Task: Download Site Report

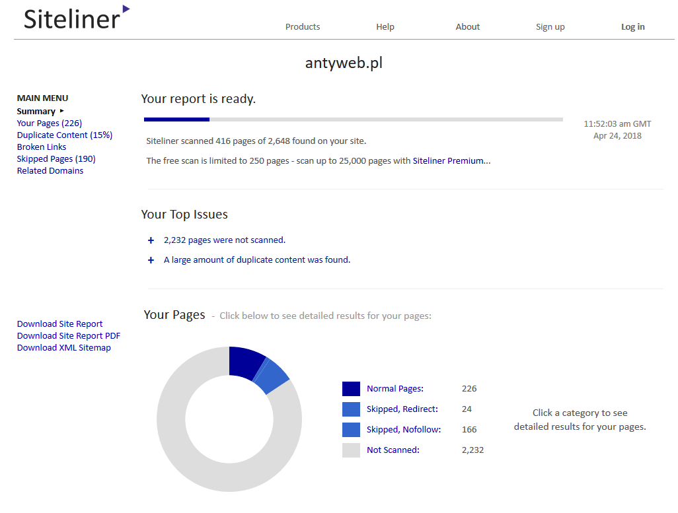Action: point(59,324)
